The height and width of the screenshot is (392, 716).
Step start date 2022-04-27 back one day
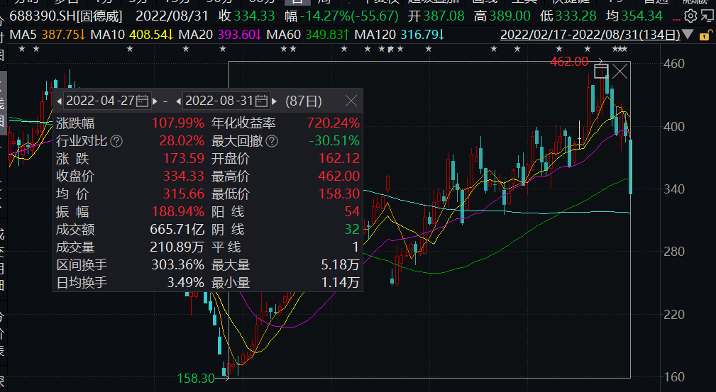click(x=60, y=101)
